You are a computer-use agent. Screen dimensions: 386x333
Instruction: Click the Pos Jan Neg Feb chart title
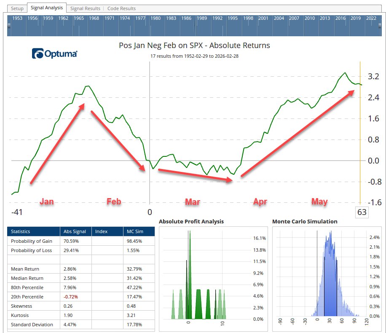[x=194, y=46]
